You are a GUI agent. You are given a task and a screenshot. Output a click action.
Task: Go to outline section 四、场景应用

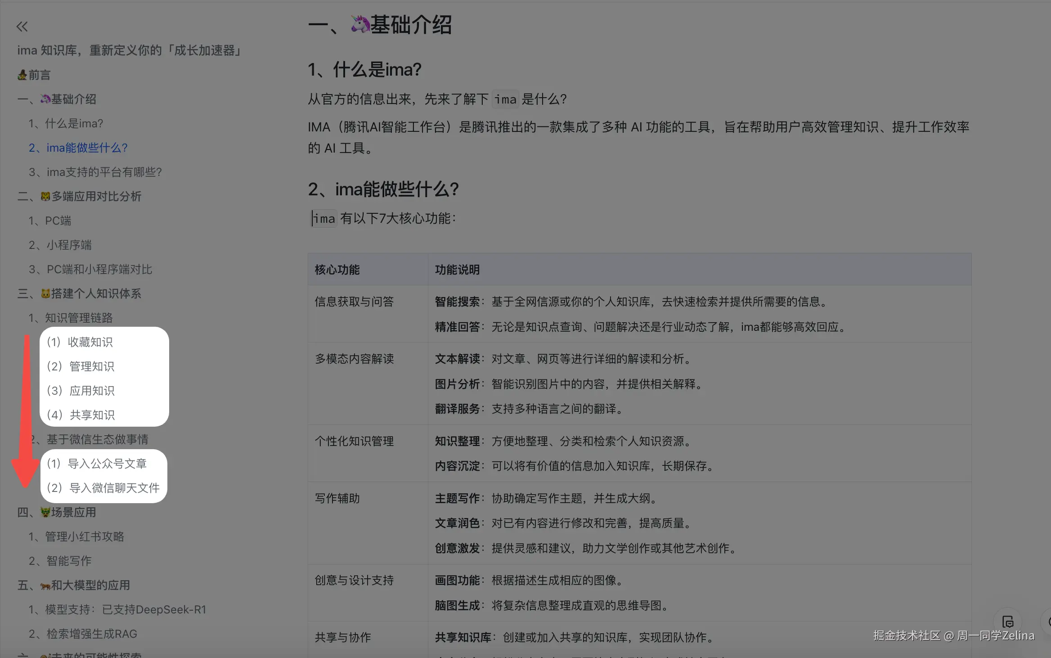[x=57, y=512]
